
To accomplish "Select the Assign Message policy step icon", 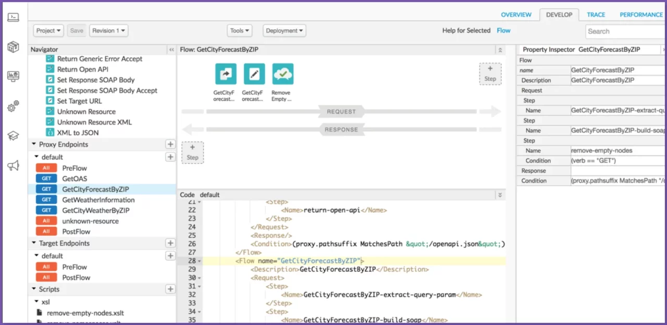I will (254, 74).
